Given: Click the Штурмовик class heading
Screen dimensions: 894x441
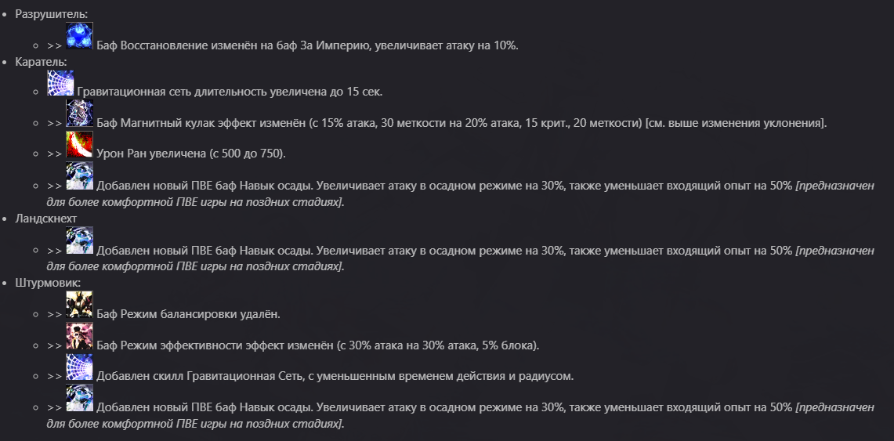Looking at the screenshot, I should click(48, 283).
